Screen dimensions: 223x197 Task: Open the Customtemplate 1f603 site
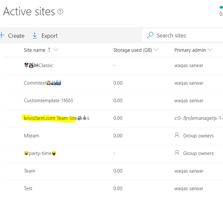coord(49,100)
